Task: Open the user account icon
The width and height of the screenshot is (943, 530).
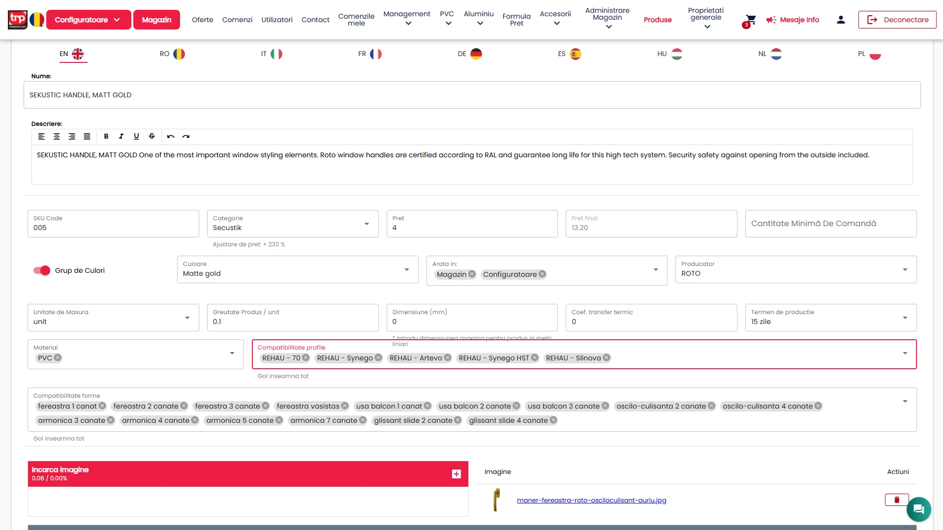Action: click(841, 20)
